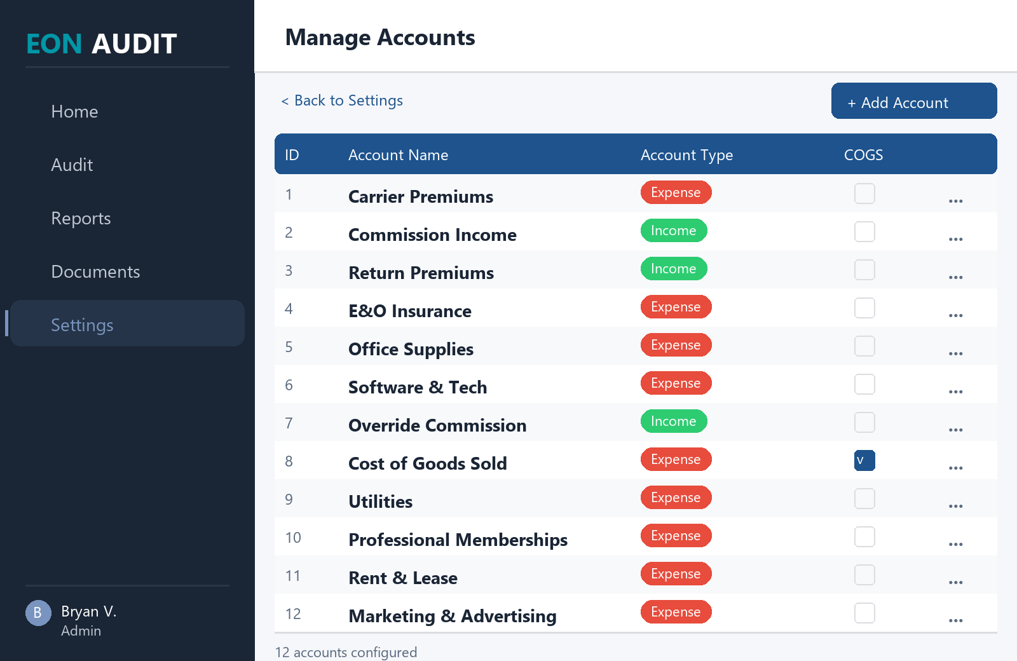Open the Expense type badge for Carrier Premiums
1017x661 pixels.
[676, 192]
